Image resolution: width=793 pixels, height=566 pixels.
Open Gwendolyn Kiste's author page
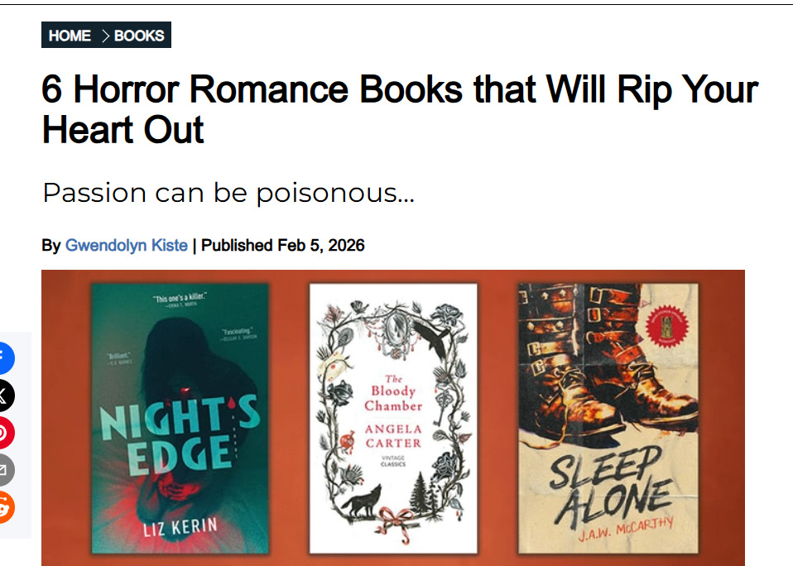(x=127, y=246)
